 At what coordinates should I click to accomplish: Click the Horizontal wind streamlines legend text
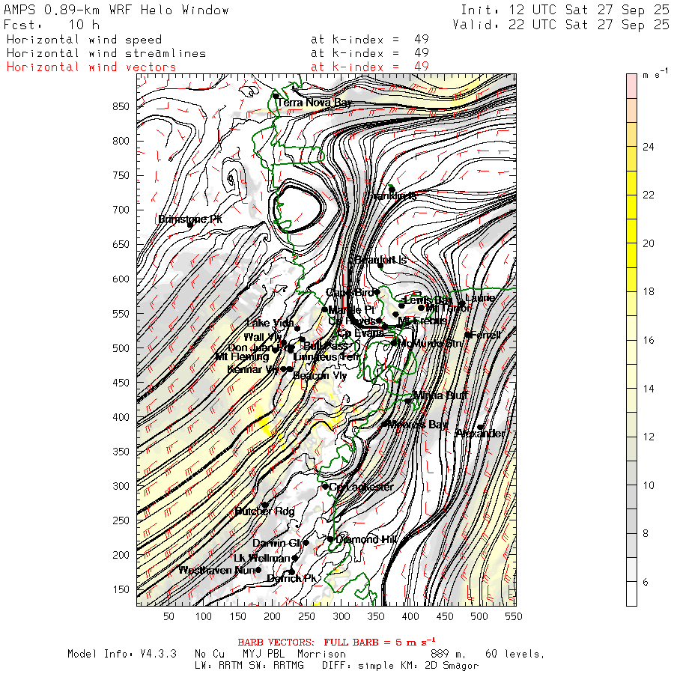pos(106,53)
